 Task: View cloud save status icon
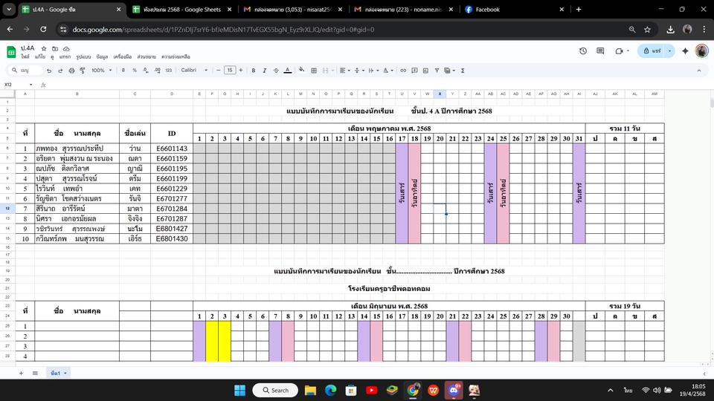(66, 49)
